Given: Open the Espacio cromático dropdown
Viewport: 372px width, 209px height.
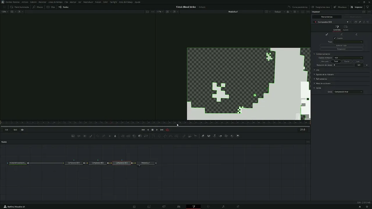Looking at the screenshot, I should click(x=348, y=58).
